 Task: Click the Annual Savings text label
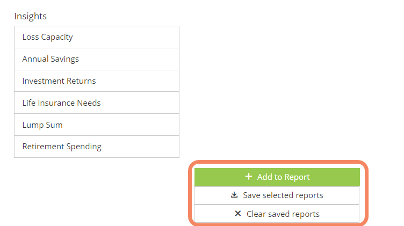tap(50, 59)
